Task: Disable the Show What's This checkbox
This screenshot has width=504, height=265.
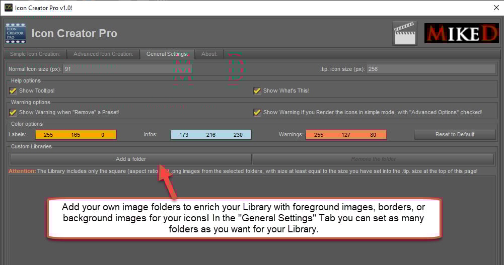Action: 257,91
